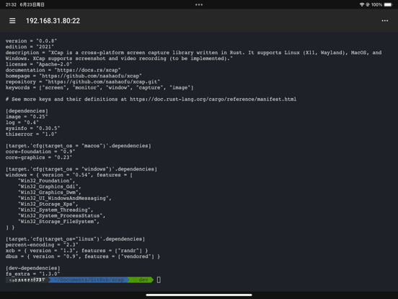The width and height of the screenshot is (398, 299).
Task: Tap the Wi-Fi status icon
Action: (362, 4)
